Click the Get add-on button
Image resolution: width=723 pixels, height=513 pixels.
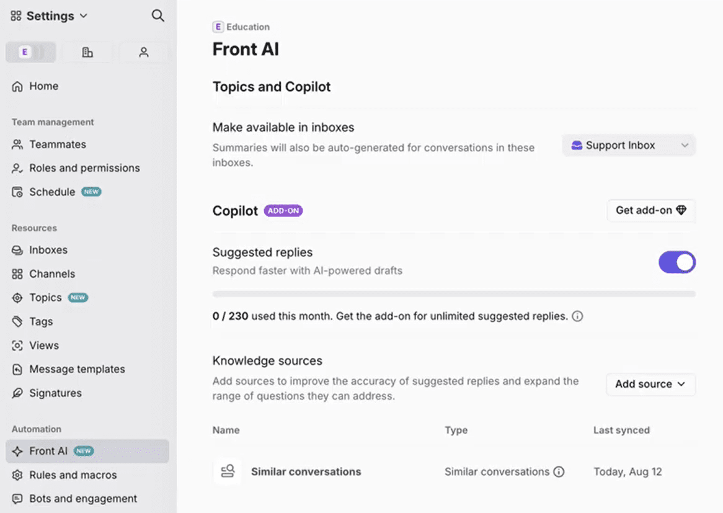(650, 210)
